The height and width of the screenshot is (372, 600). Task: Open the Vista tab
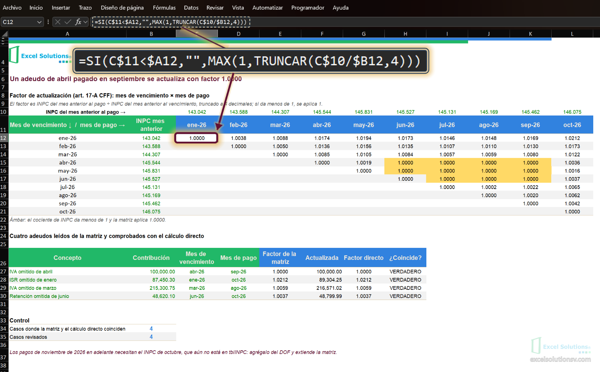pyautogui.click(x=238, y=7)
